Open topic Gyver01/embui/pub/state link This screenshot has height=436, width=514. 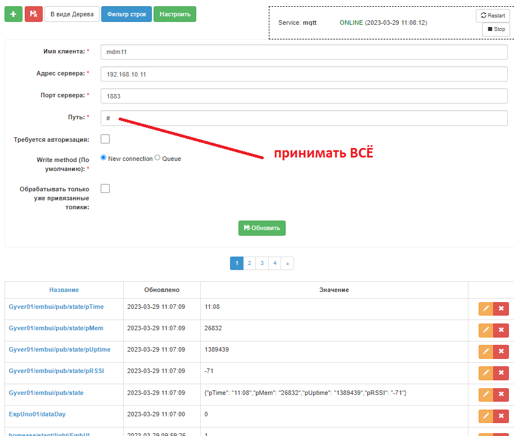point(46,393)
